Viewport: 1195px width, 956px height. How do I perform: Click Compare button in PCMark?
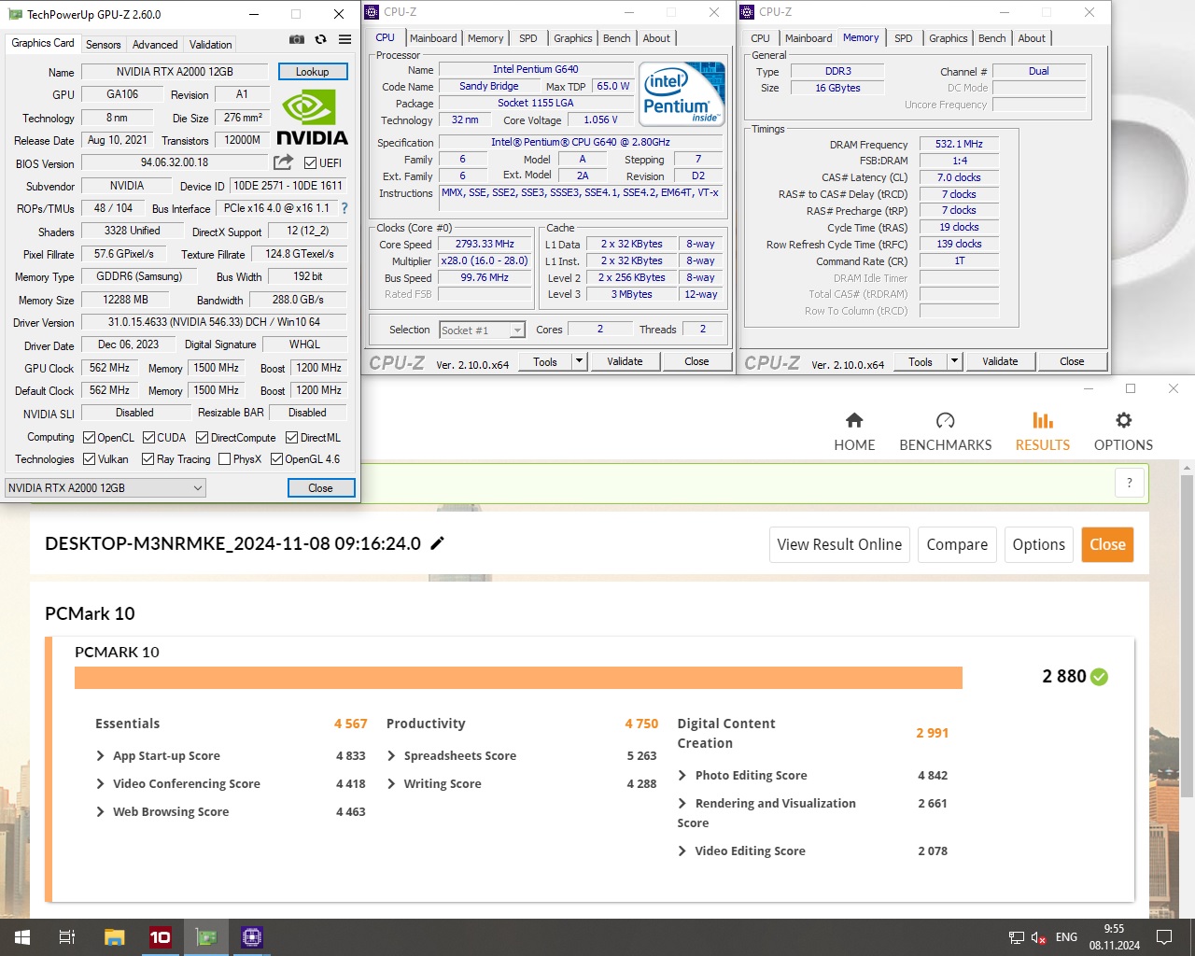tap(957, 544)
